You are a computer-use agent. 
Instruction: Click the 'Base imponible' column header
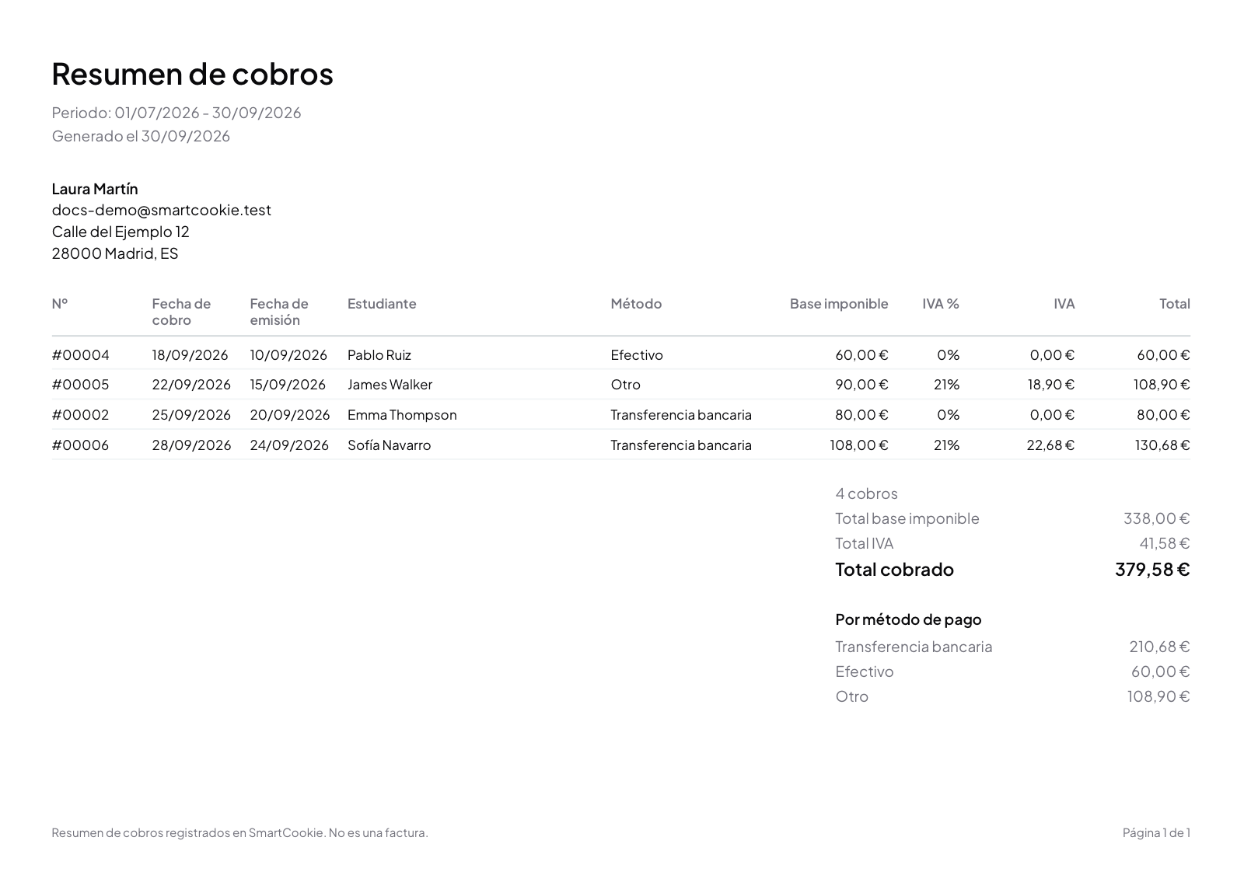(839, 304)
